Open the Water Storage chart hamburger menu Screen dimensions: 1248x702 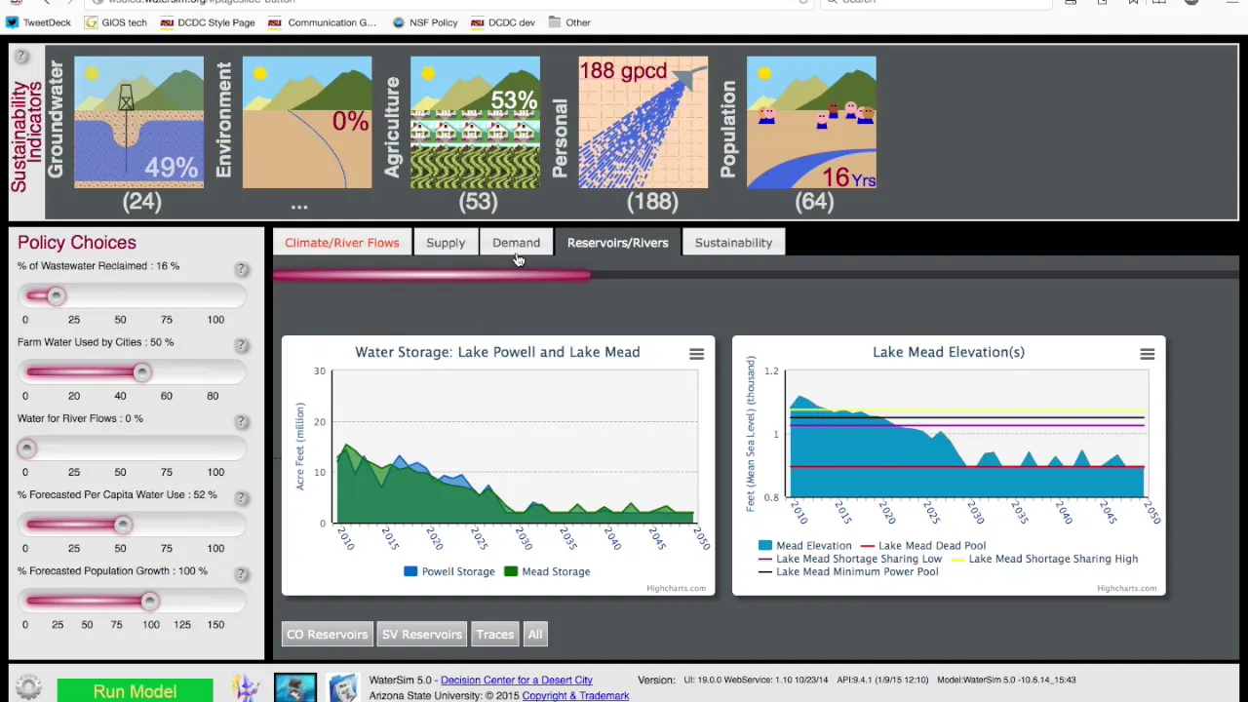(x=696, y=355)
